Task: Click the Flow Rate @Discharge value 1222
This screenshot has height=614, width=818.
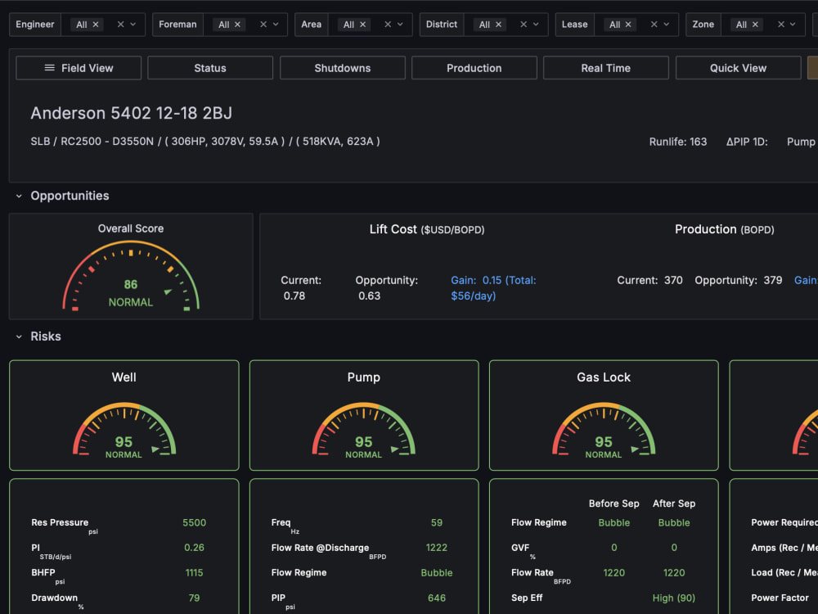Action: [x=437, y=548]
